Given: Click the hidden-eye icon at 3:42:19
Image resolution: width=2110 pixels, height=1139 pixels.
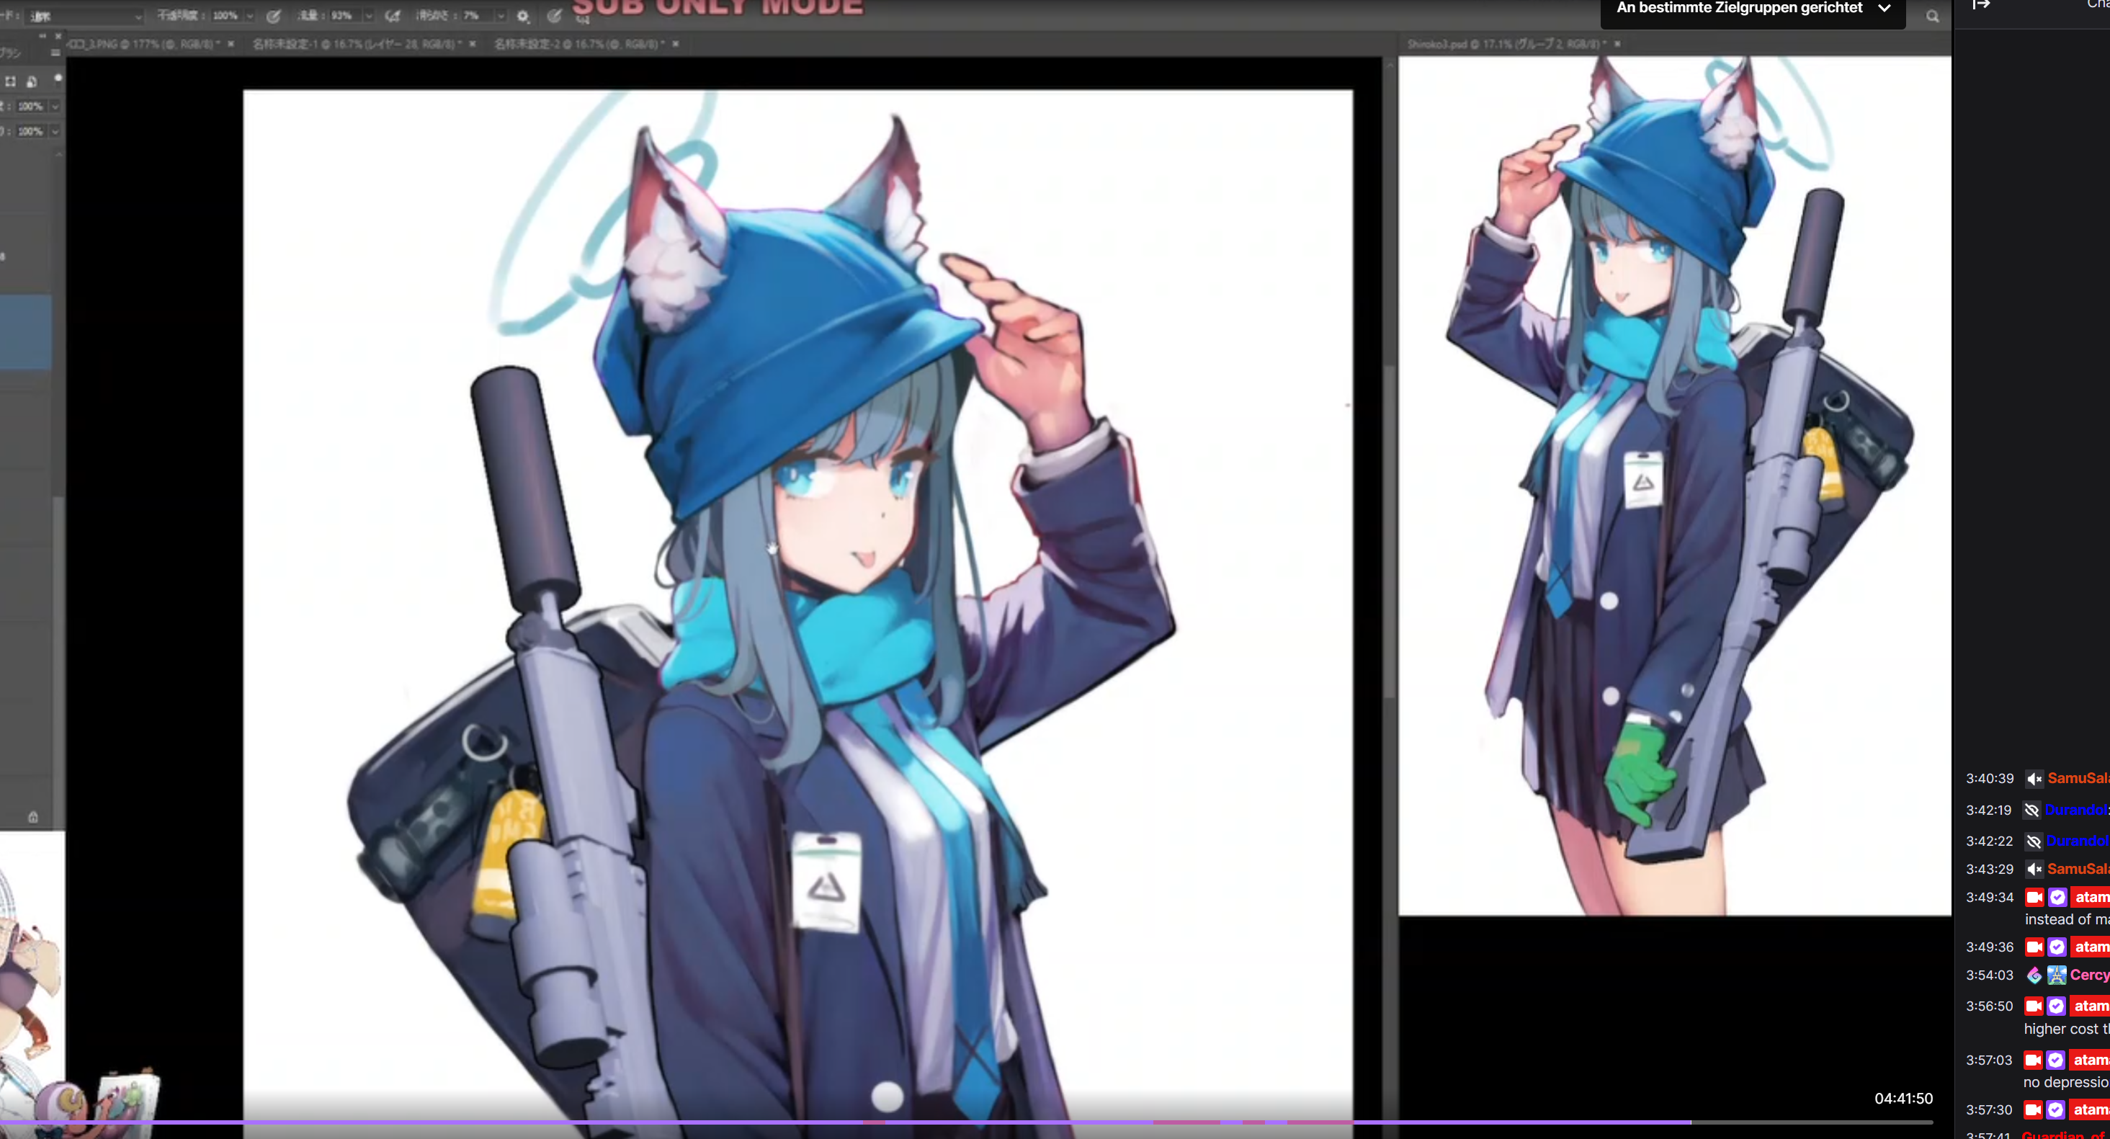Looking at the screenshot, I should click(2031, 810).
